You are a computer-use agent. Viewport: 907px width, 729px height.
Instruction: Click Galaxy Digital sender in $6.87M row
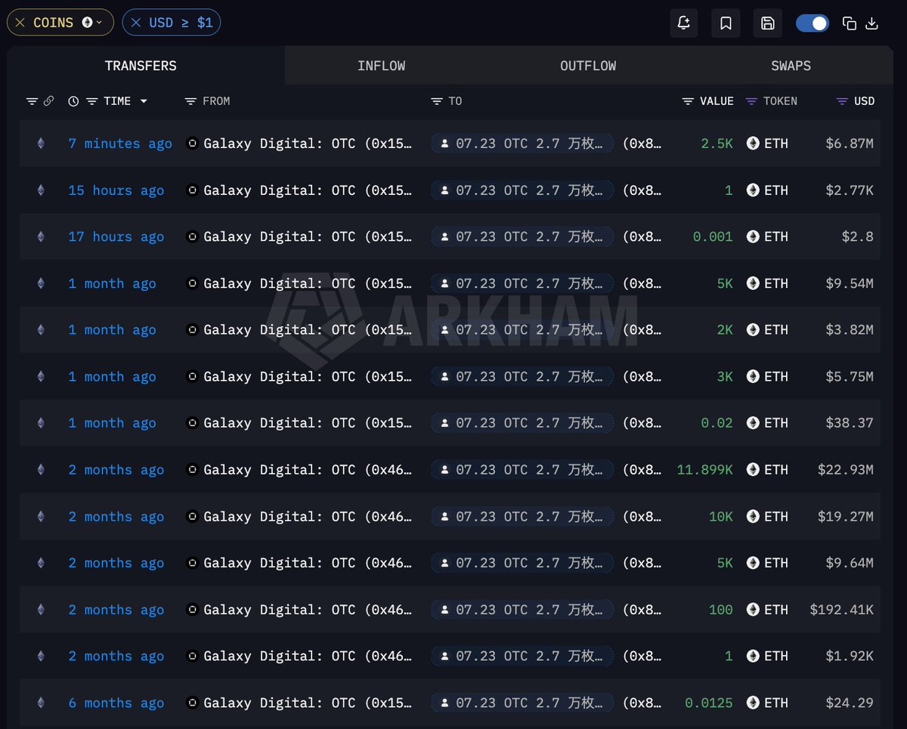click(x=308, y=144)
